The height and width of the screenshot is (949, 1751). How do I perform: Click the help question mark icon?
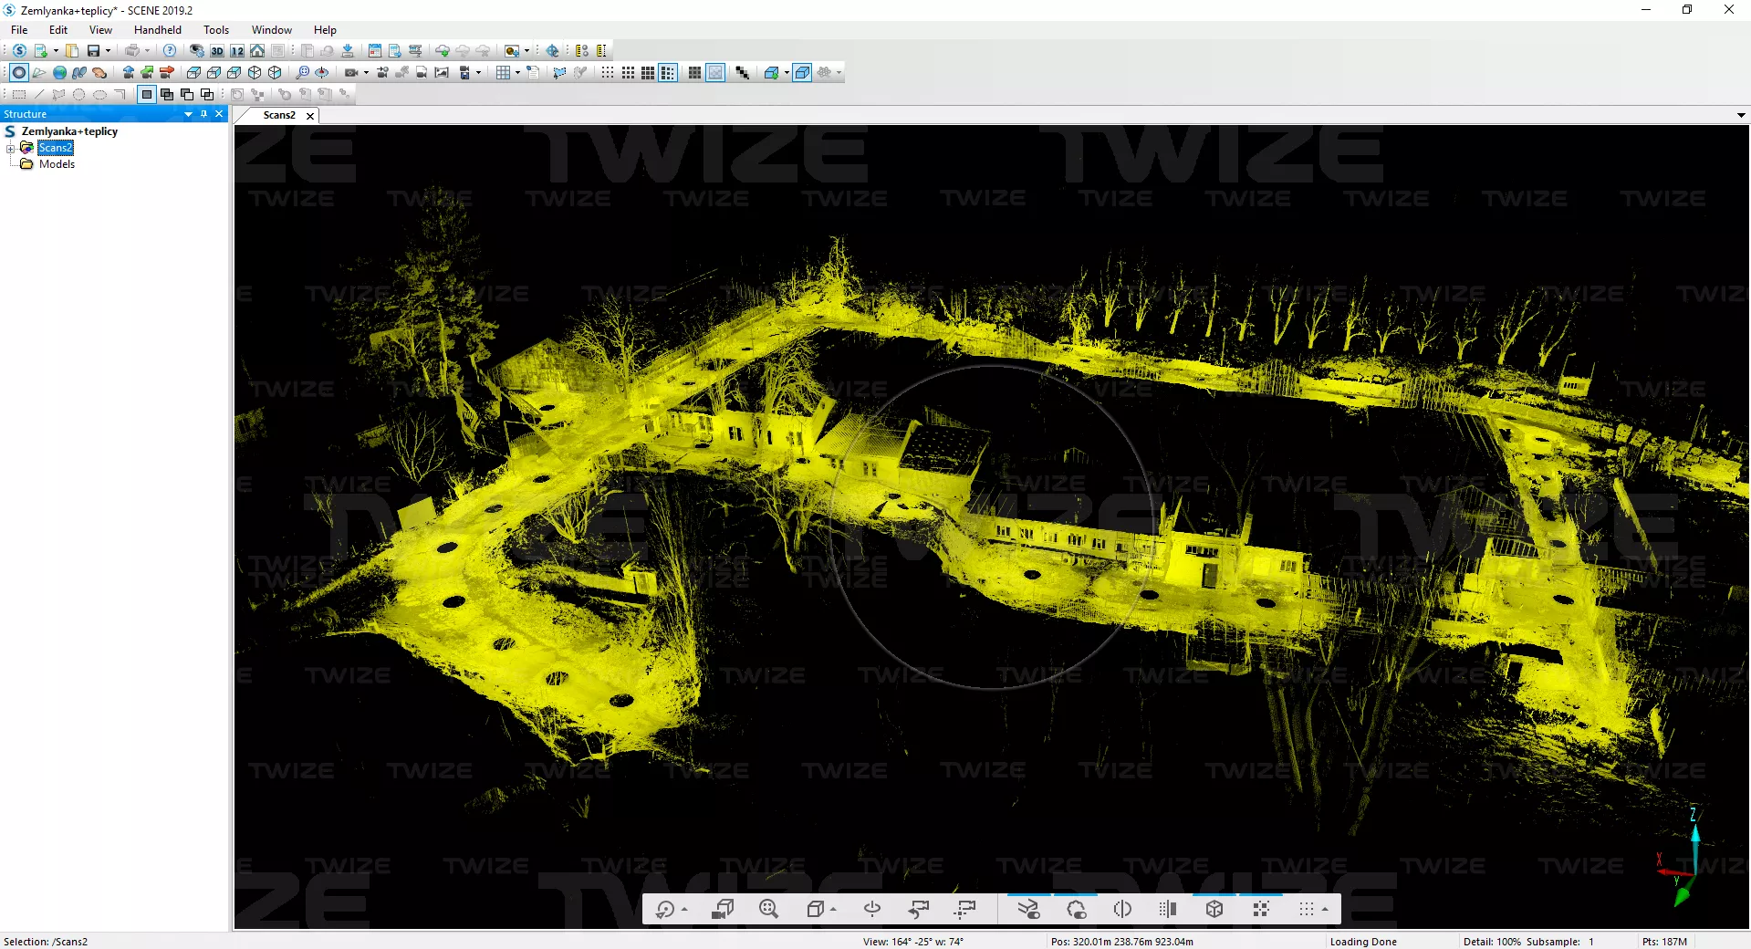[170, 51]
